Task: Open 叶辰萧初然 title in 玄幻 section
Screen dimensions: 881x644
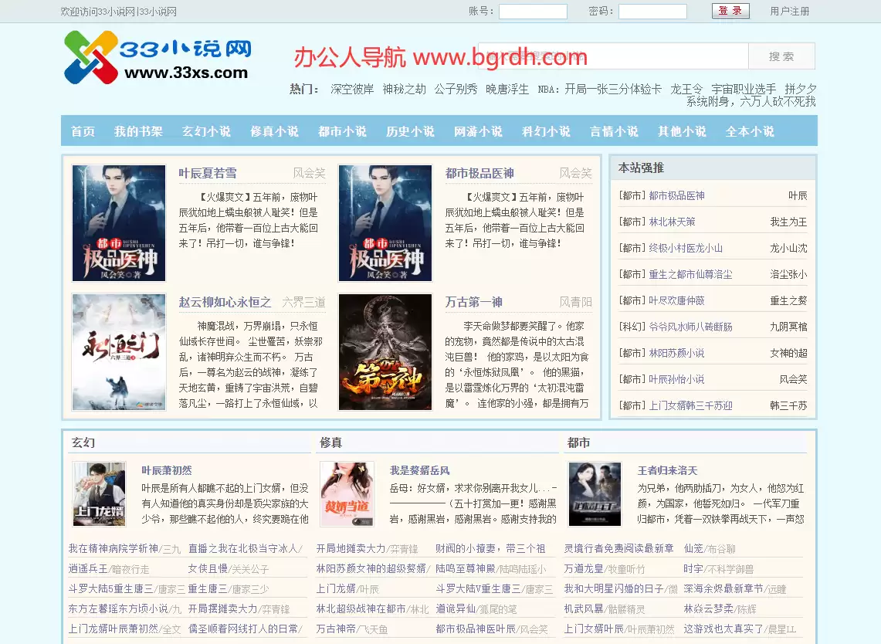Action: (166, 470)
